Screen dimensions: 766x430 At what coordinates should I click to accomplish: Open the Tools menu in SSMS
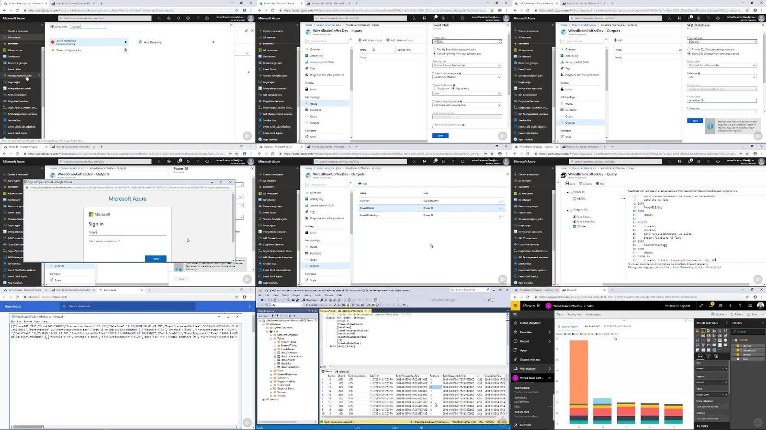pos(318,295)
